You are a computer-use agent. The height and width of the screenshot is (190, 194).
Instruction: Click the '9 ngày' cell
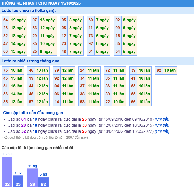pyautogui.click(x=48, y=52)
